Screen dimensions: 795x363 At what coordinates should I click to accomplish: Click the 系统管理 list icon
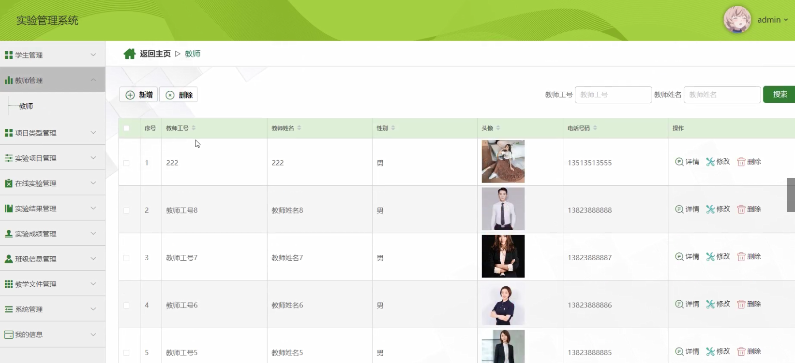[9, 309]
